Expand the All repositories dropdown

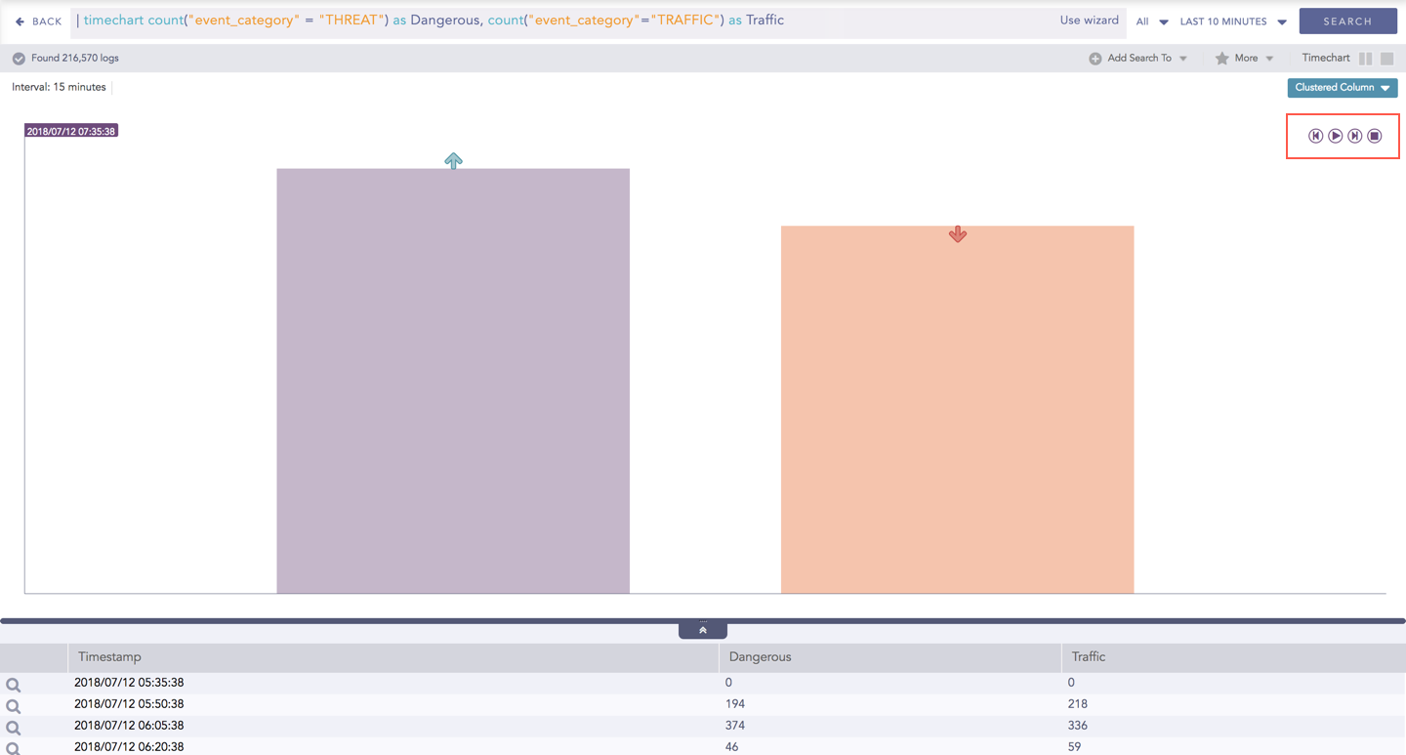pos(1151,21)
